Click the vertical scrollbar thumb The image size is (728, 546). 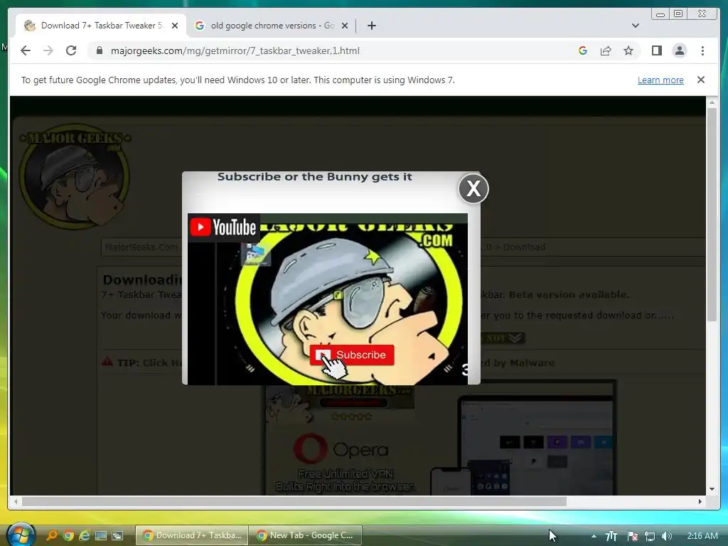712,214
